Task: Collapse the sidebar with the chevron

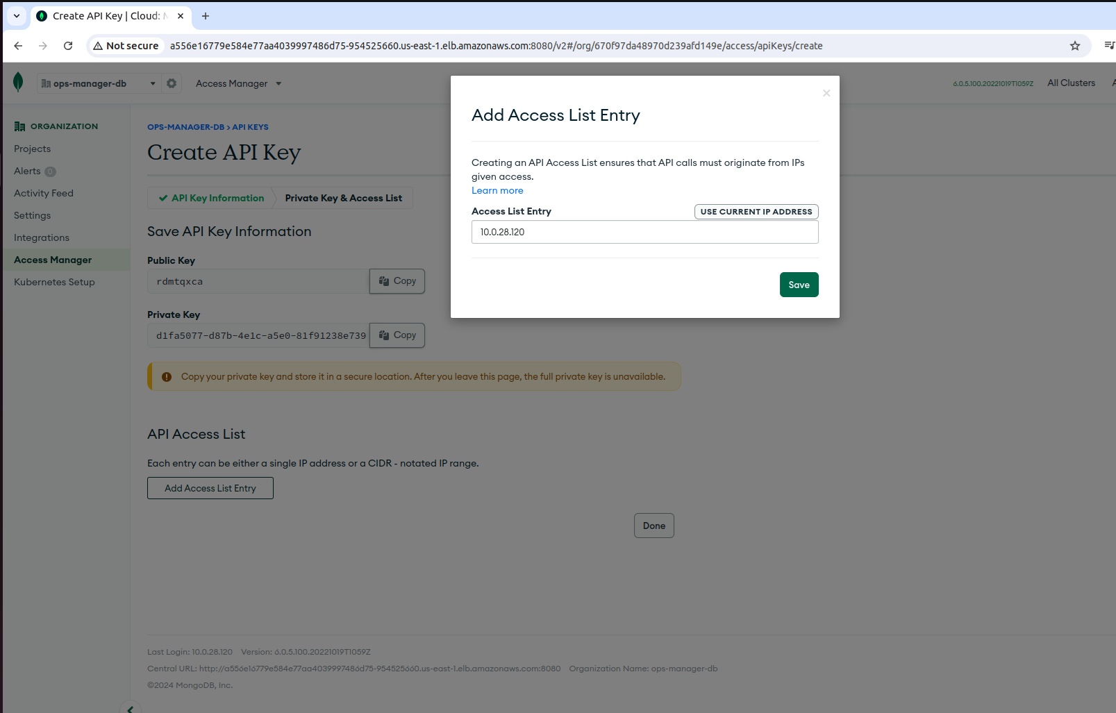Action: (x=130, y=709)
